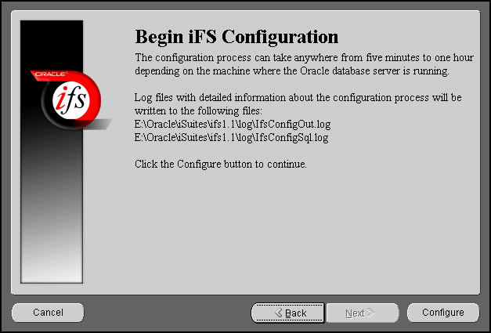491x333 pixels.
Task: Click the red iFS logo circle
Action: [x=71, y=100]
